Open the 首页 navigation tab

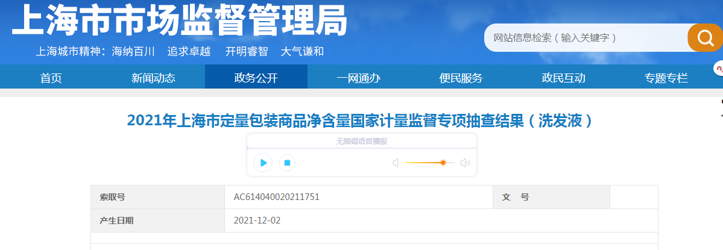(x=51, y=78)
